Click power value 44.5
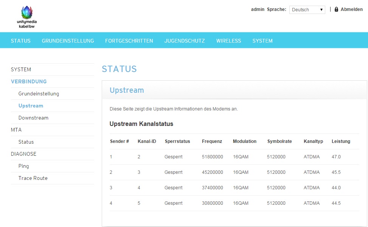The image size is (368, 227). (336, 203)
